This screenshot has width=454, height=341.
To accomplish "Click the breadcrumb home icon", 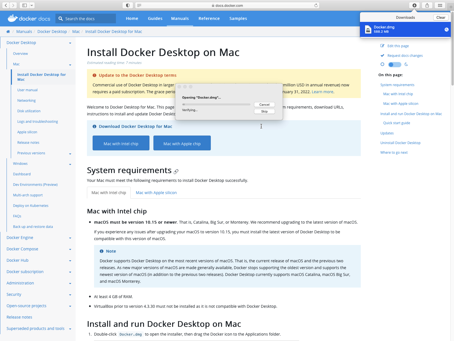I will click(8, 32).
